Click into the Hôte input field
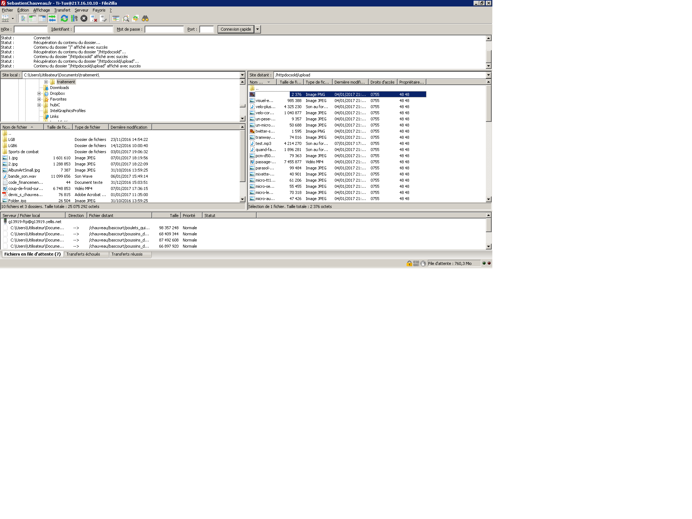Screen dimensions: 692x519 (x=31, y=29)
